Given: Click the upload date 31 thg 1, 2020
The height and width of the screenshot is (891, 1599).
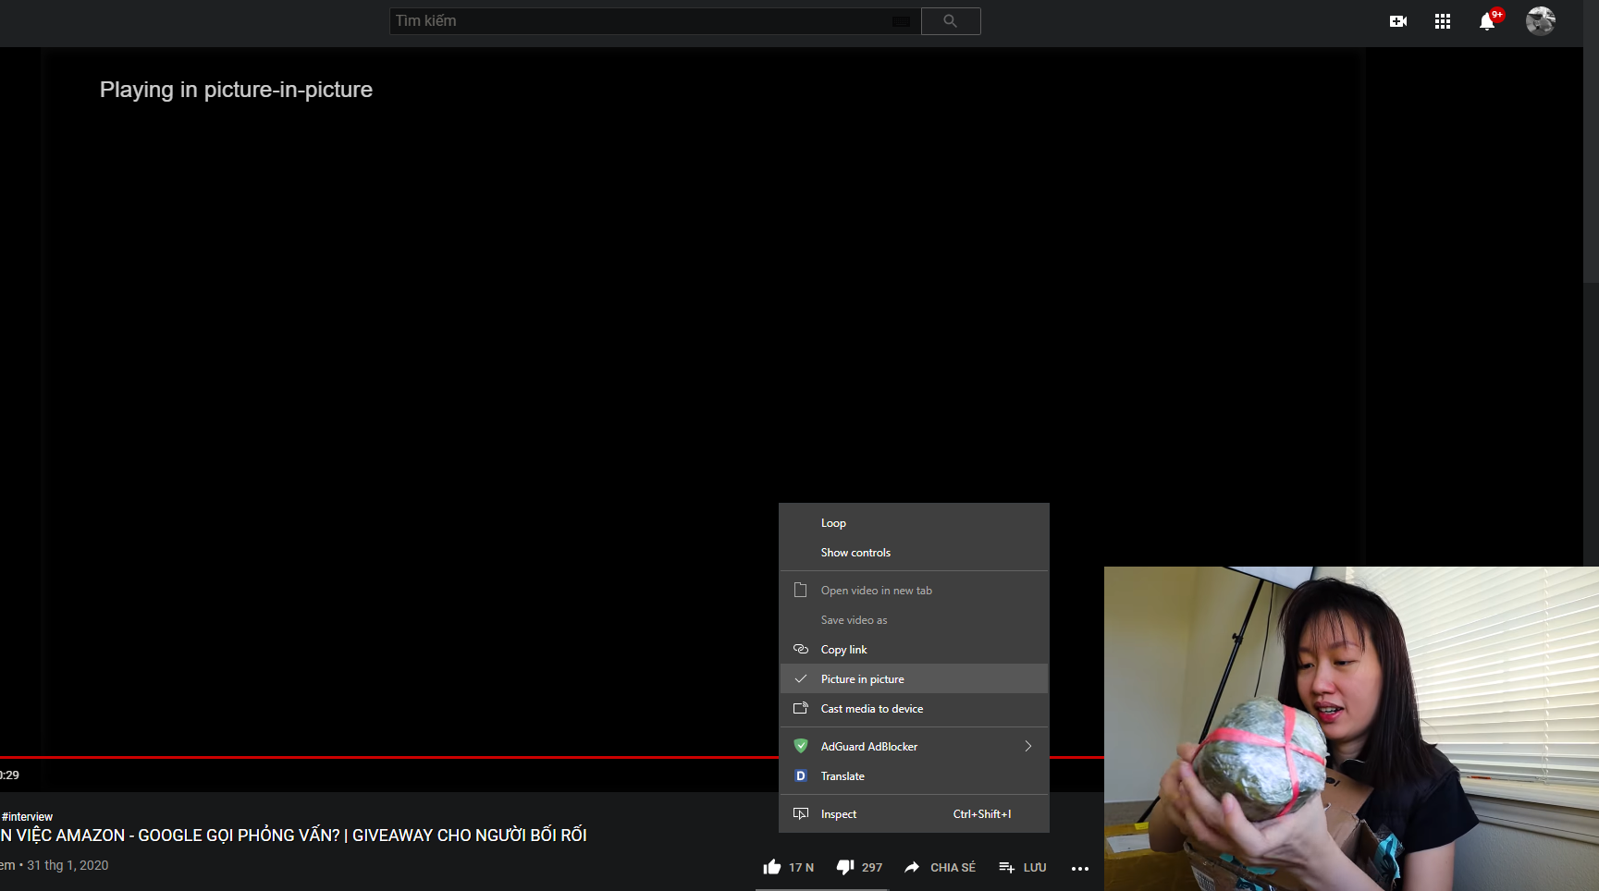Looking at the screenshot, I should (x=68, y=865).
